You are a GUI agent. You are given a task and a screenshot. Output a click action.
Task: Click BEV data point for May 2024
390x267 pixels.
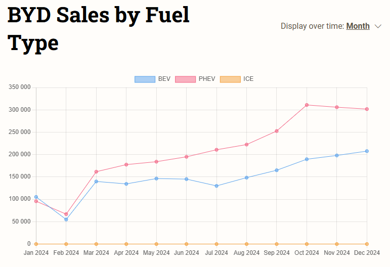pos(156,179)
